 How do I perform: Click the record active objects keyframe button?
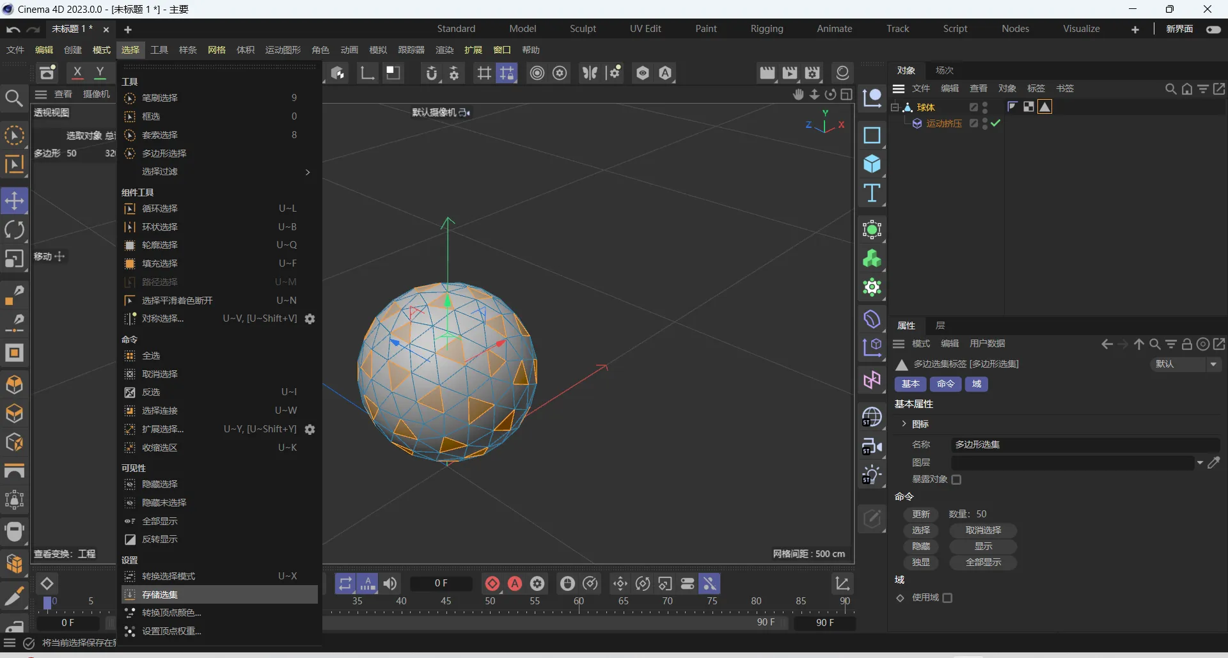tap(492, 583)
